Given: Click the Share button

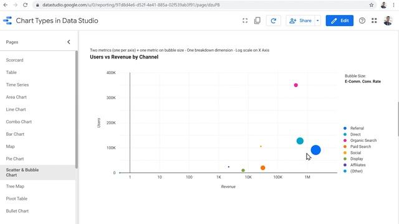Looking at the screenshot, I should pyautogui.click(x=300, y=21).
